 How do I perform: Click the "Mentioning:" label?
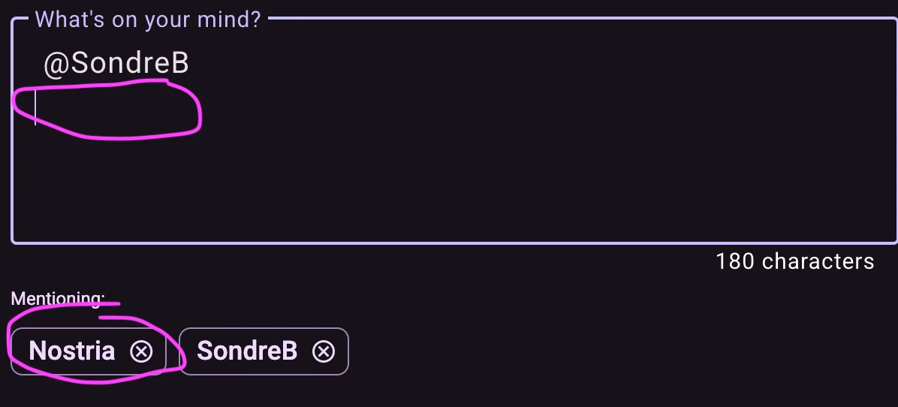click(58, 298)
